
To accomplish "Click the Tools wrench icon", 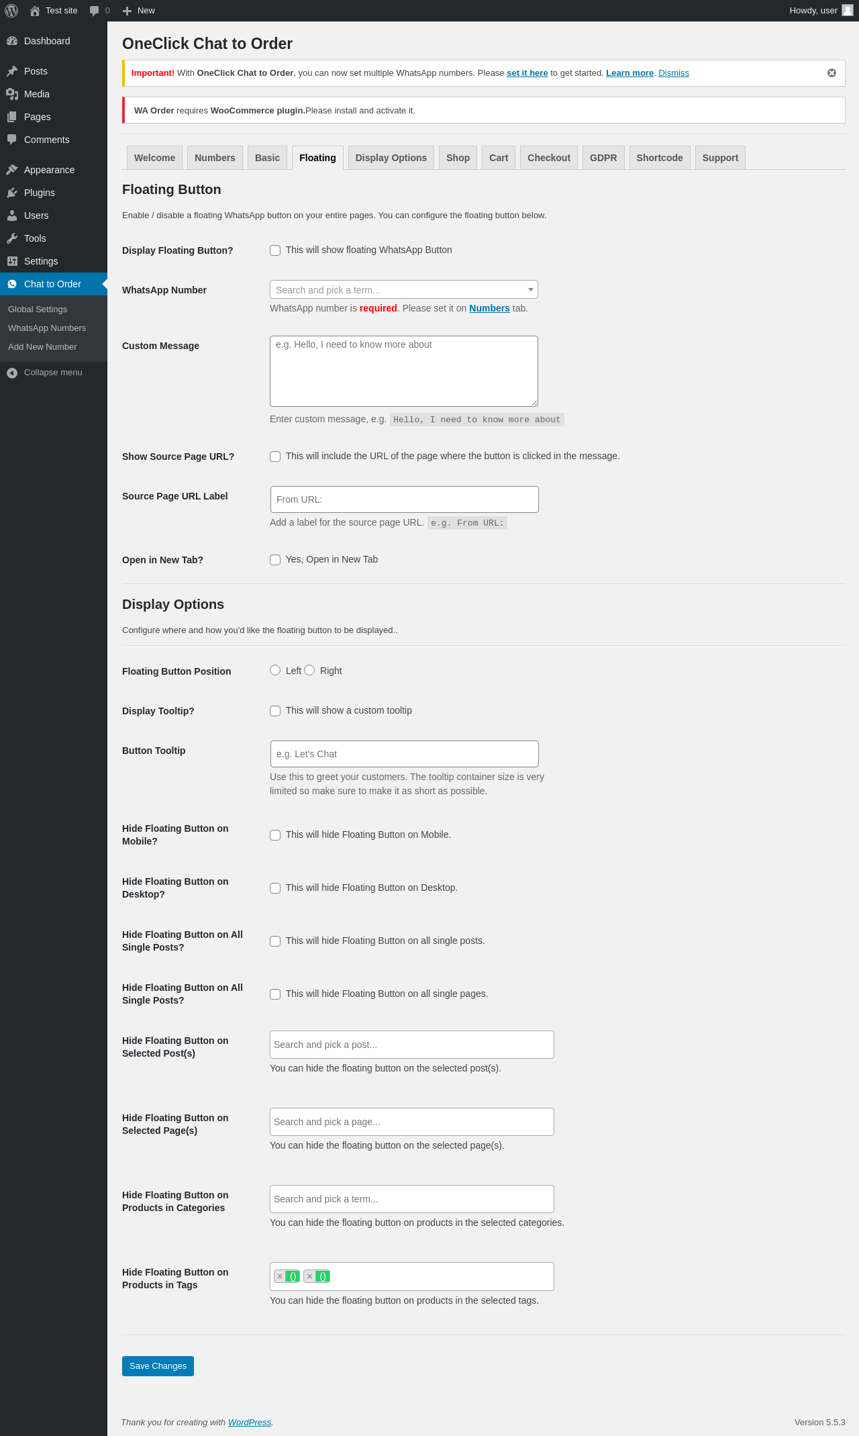I will point(12,238).
